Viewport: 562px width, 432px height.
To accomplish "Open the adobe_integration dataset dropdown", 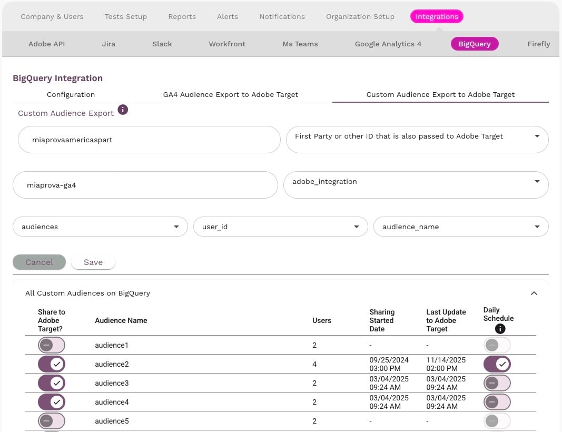I will point(416,182).
